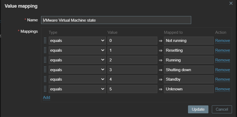Focus the Name field with VMware text
The height and width of the screenshot is (117, 237).
116,20
